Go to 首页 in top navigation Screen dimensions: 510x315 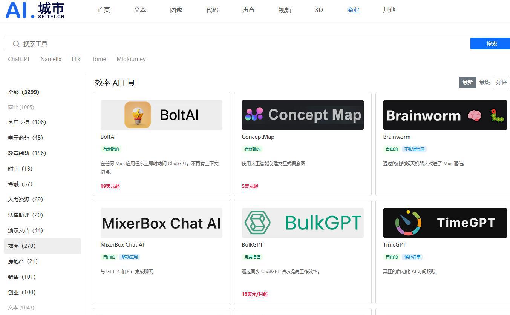(x=104, y=10)
